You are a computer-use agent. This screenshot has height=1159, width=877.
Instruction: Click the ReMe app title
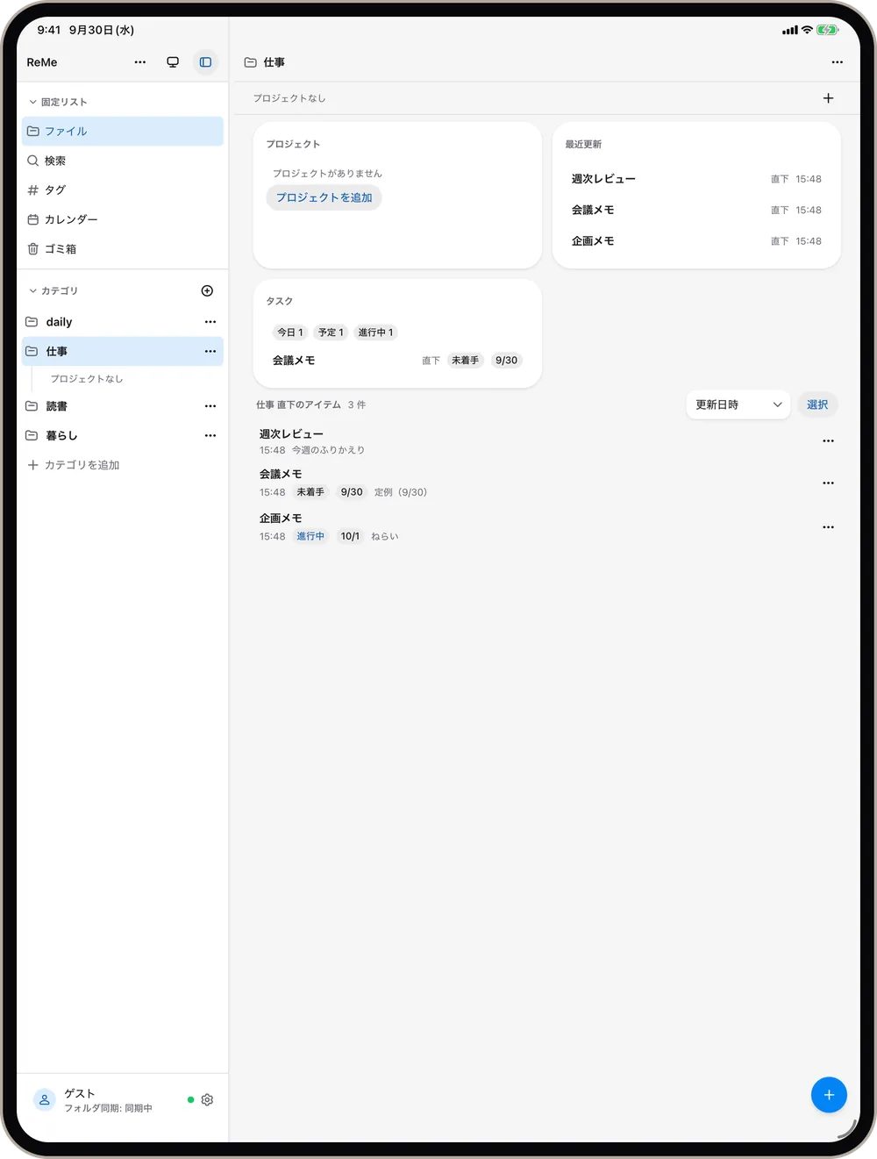pyautogui.click(x=42, y=62)
